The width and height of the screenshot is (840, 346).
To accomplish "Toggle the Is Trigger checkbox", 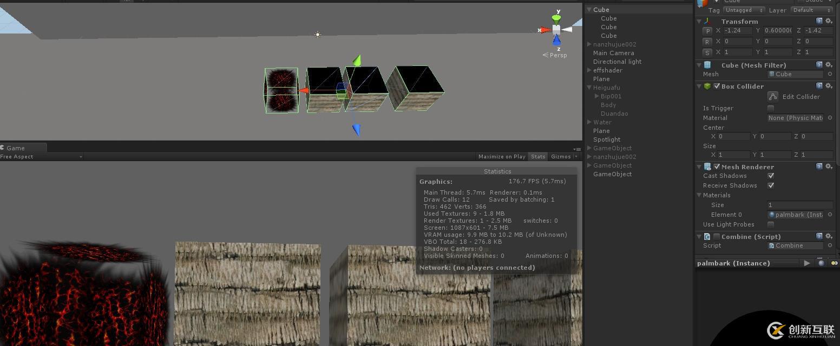I will click(x=771, y=108).
